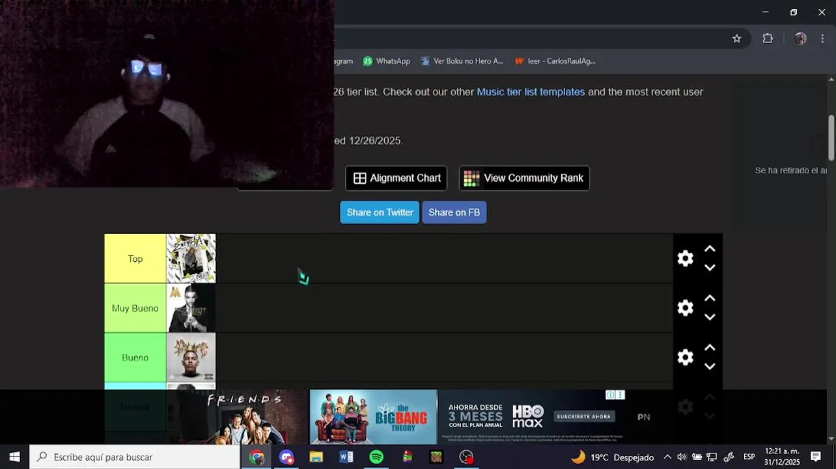Open the clock showing 12:21 a. m.

coord(782,457)
